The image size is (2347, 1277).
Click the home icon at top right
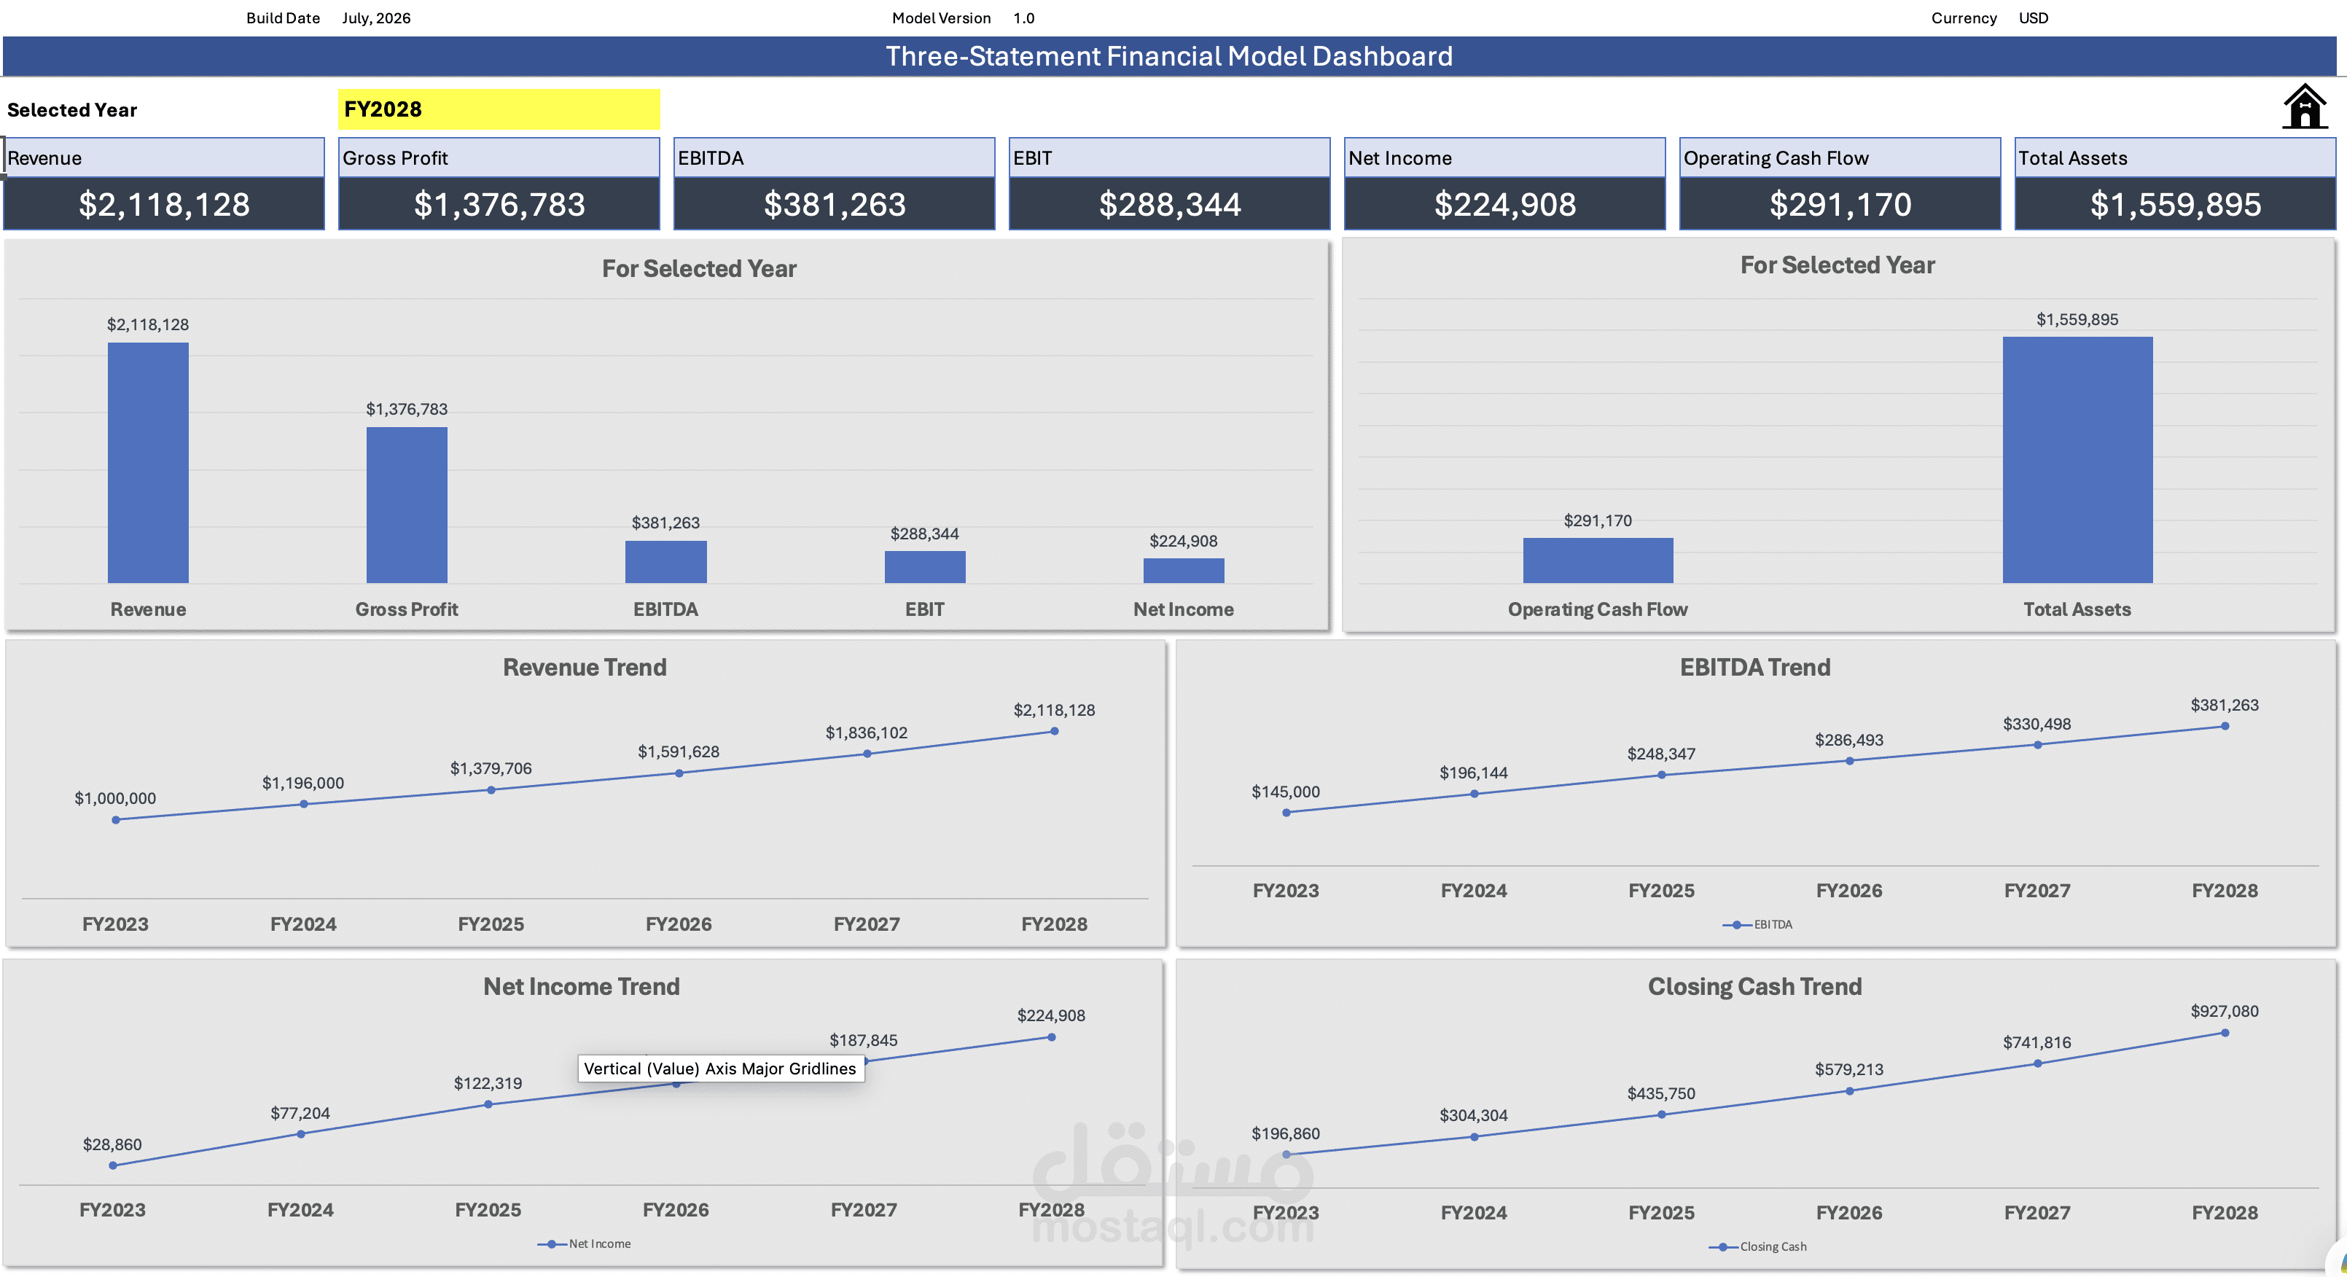(x=2304, y=106)
